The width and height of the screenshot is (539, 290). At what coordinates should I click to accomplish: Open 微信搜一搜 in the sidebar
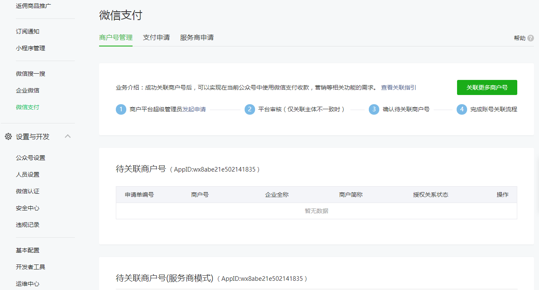pos(31,74)
